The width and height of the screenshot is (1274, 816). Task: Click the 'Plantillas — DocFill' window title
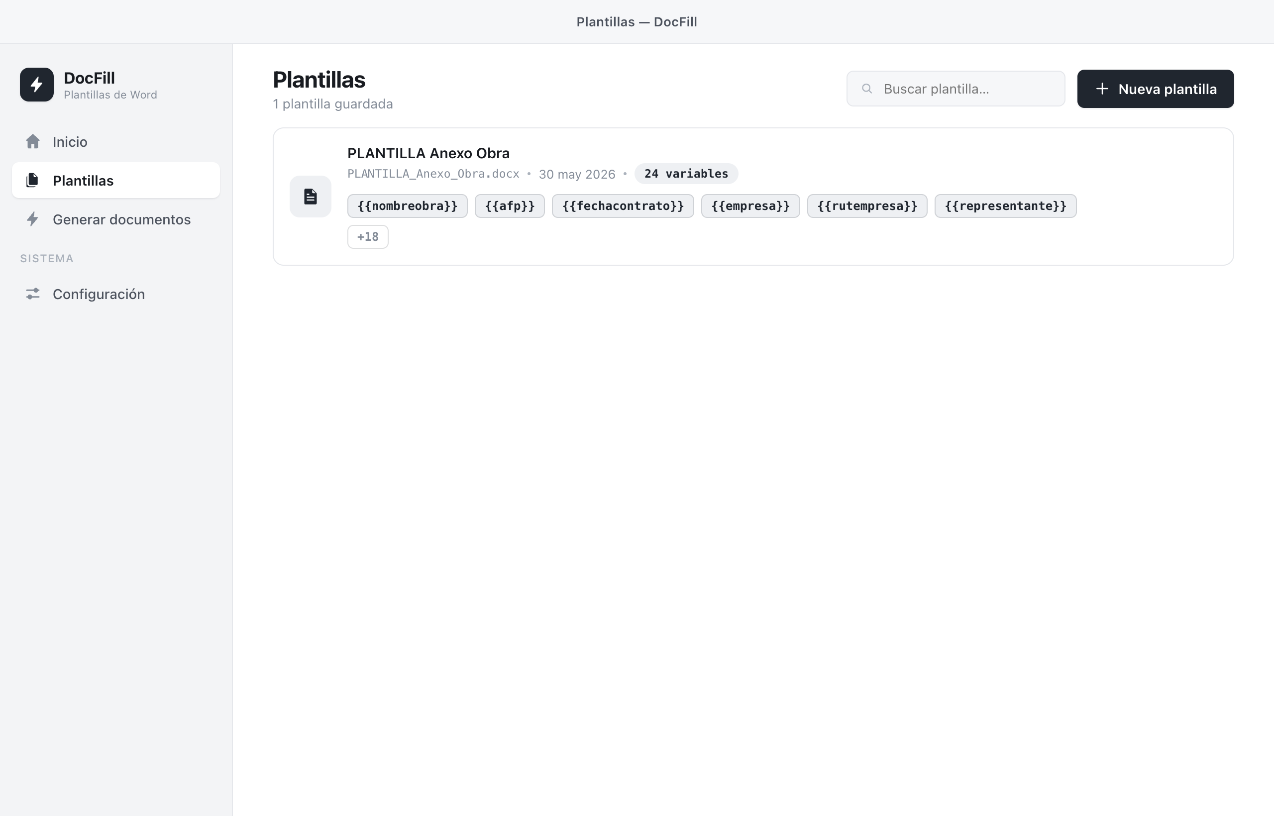coord(637,22)
